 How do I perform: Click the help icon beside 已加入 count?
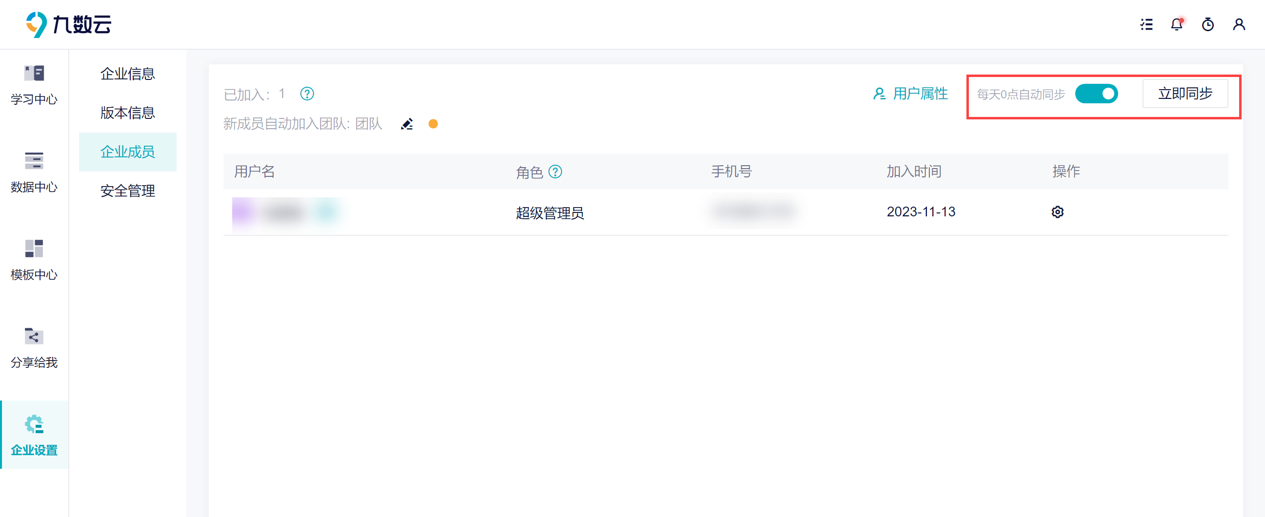(x=307, y=94)
